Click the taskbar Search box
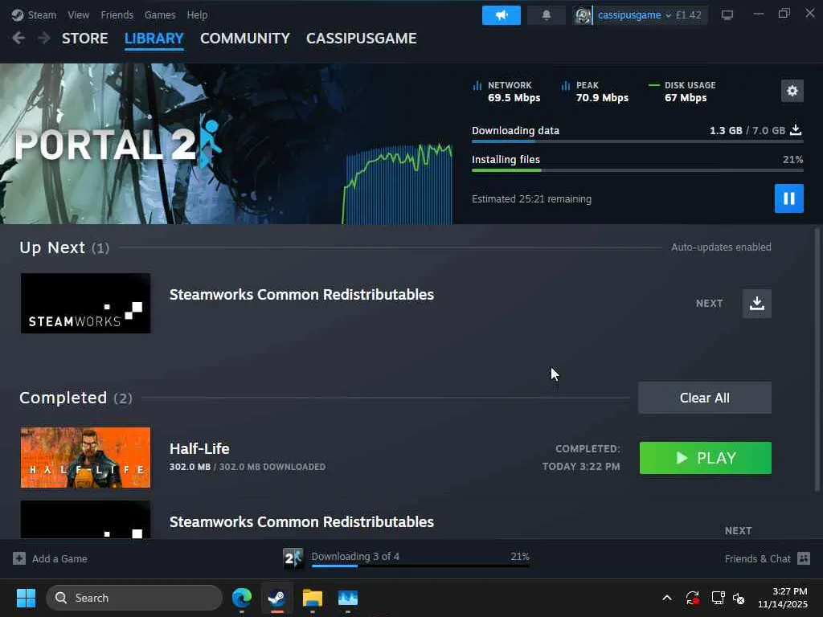823x617 pixels. [x=134, y=598]
